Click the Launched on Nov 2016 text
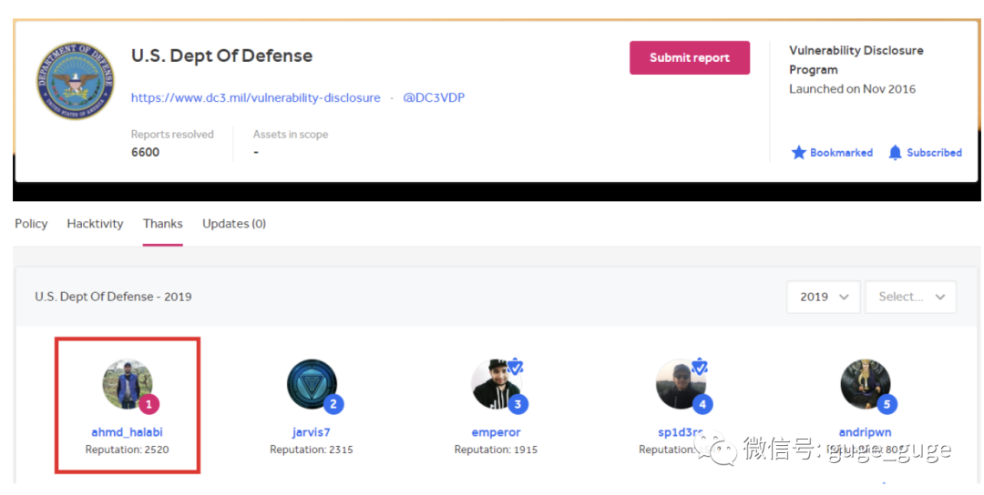 point(852,89)
